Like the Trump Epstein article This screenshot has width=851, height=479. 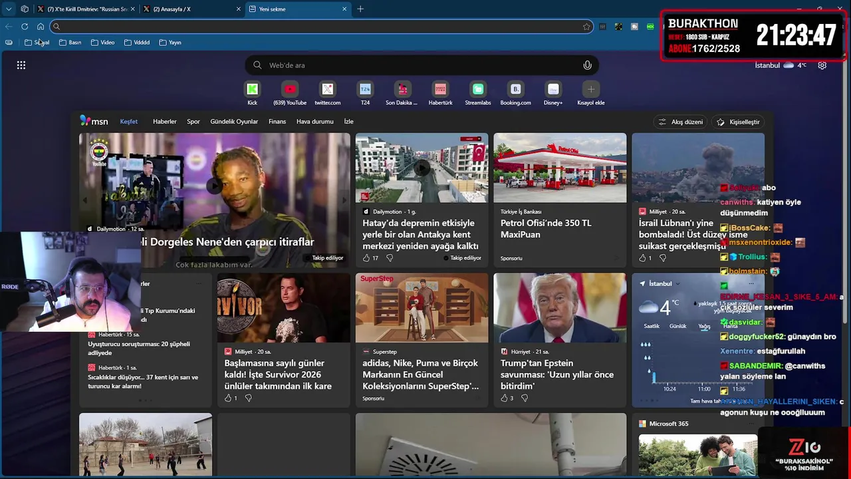(504, 398)
